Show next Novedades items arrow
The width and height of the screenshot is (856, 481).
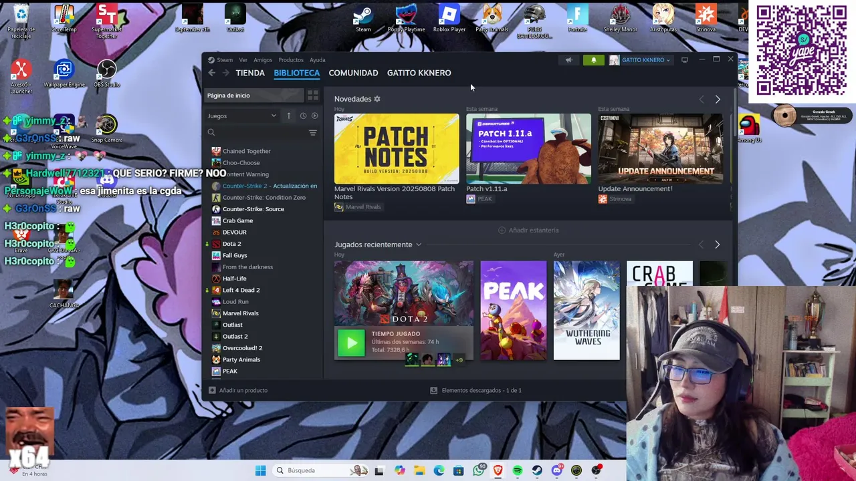[x=718, y=100]
